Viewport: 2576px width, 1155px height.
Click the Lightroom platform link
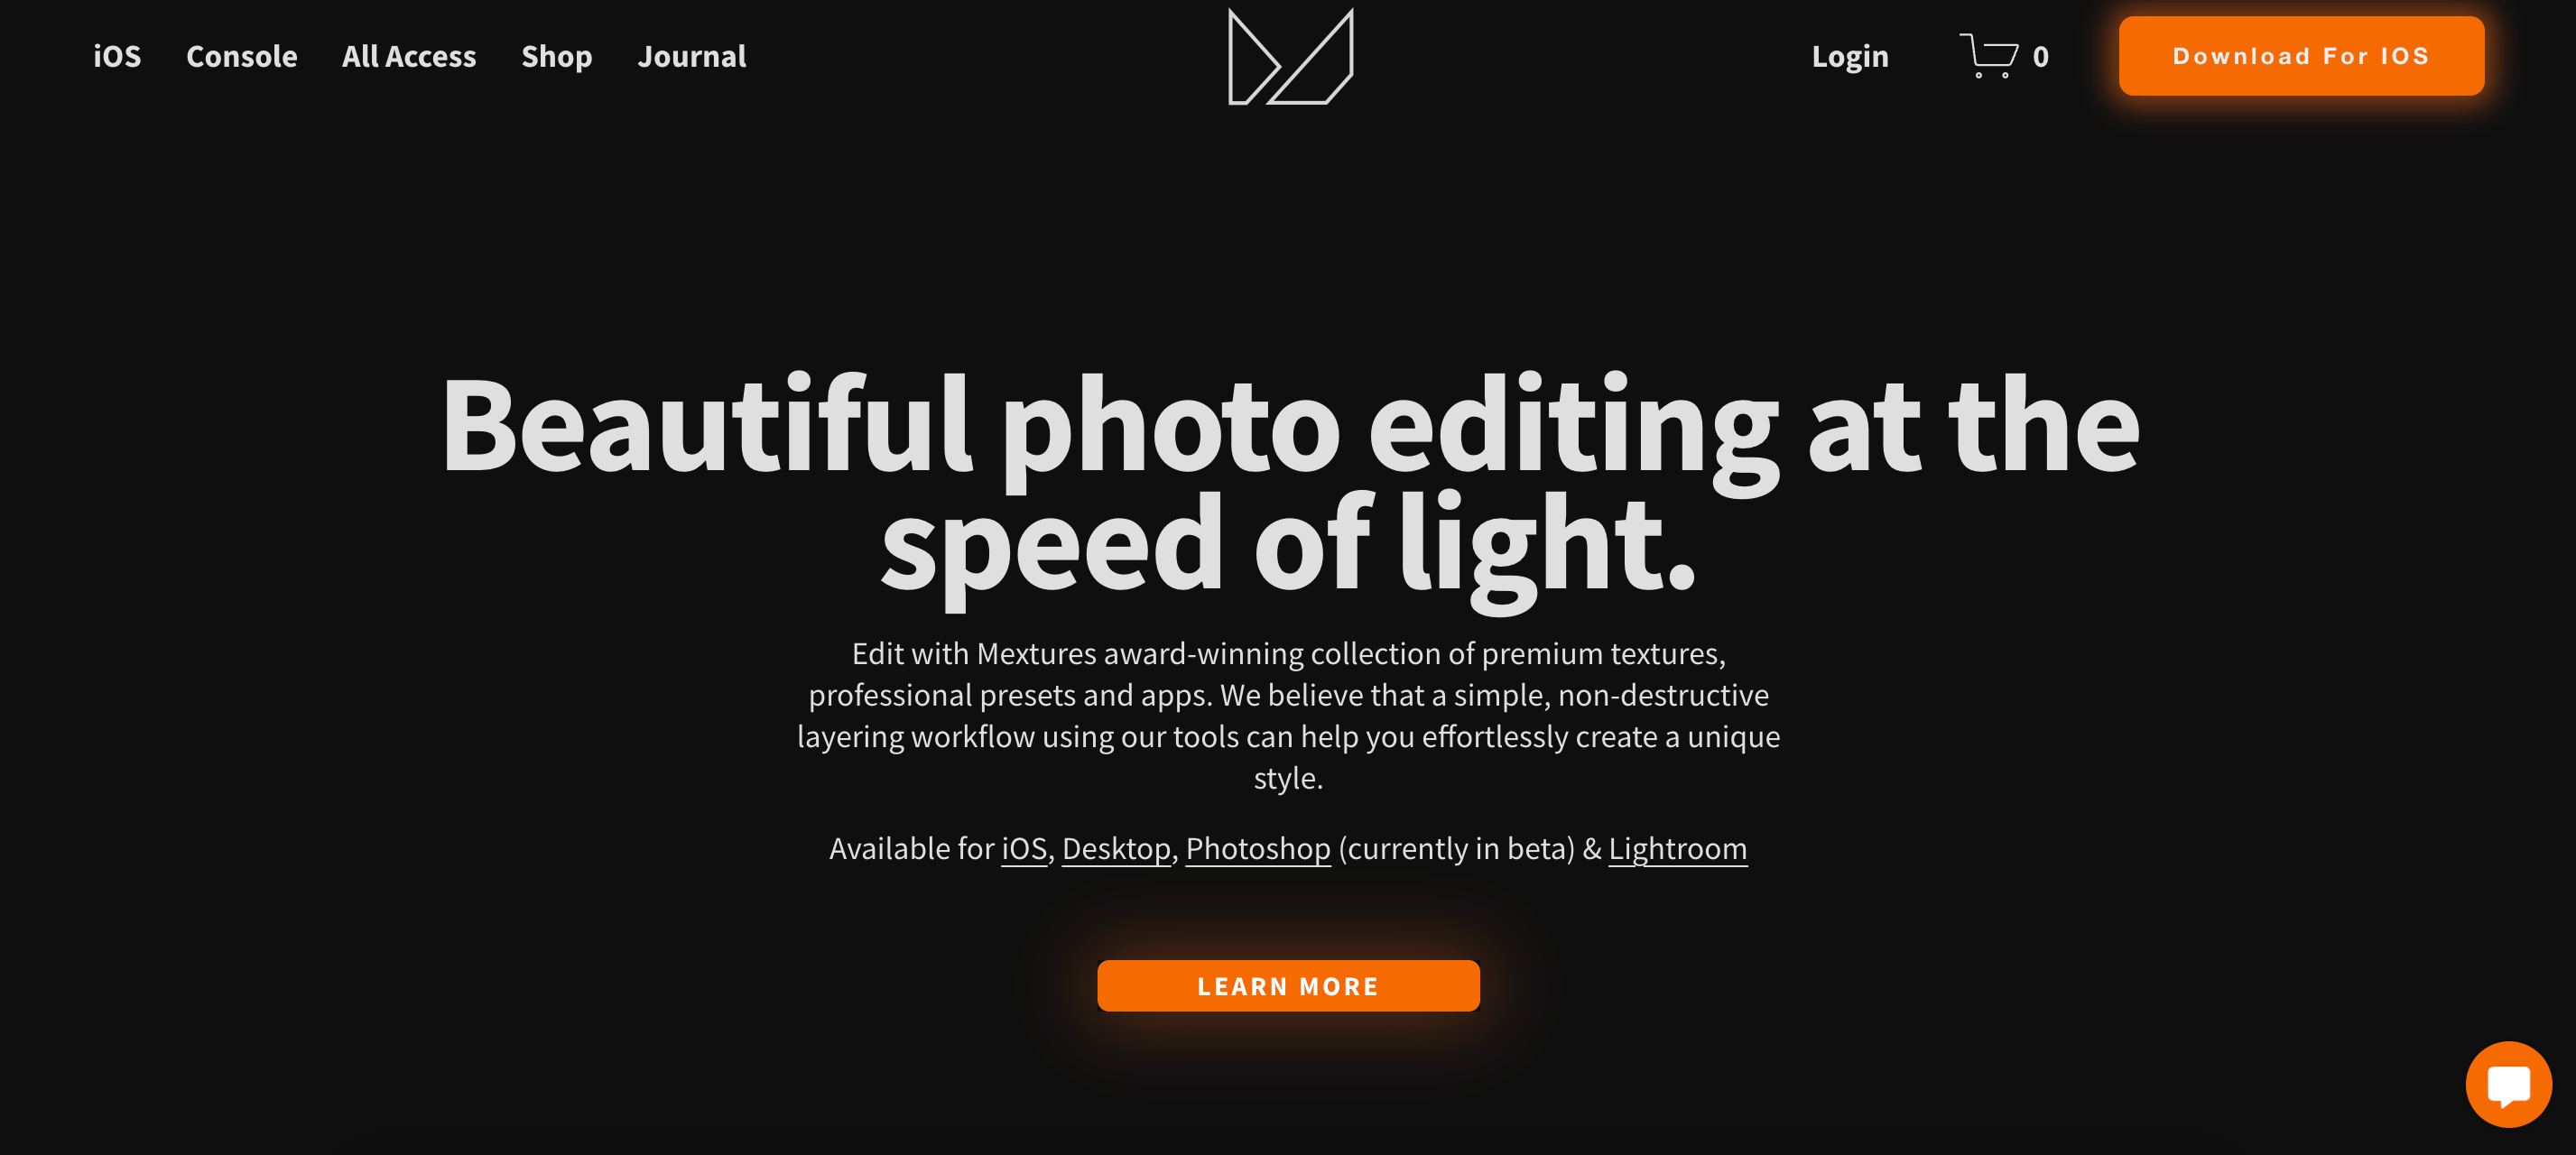point(1679,849)
